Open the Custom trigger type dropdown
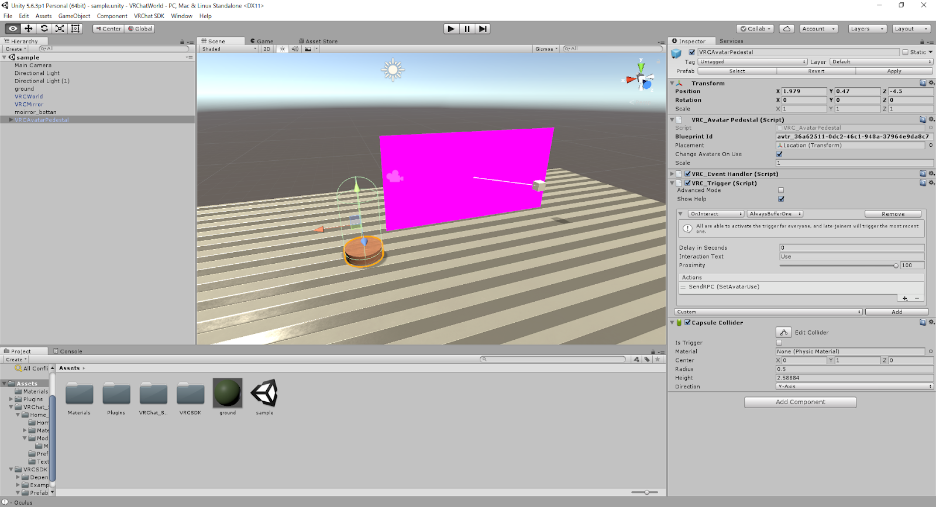Screen dimensions: 936x507 [x=769, y=312]
